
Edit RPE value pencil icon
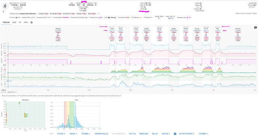[97, 5]
